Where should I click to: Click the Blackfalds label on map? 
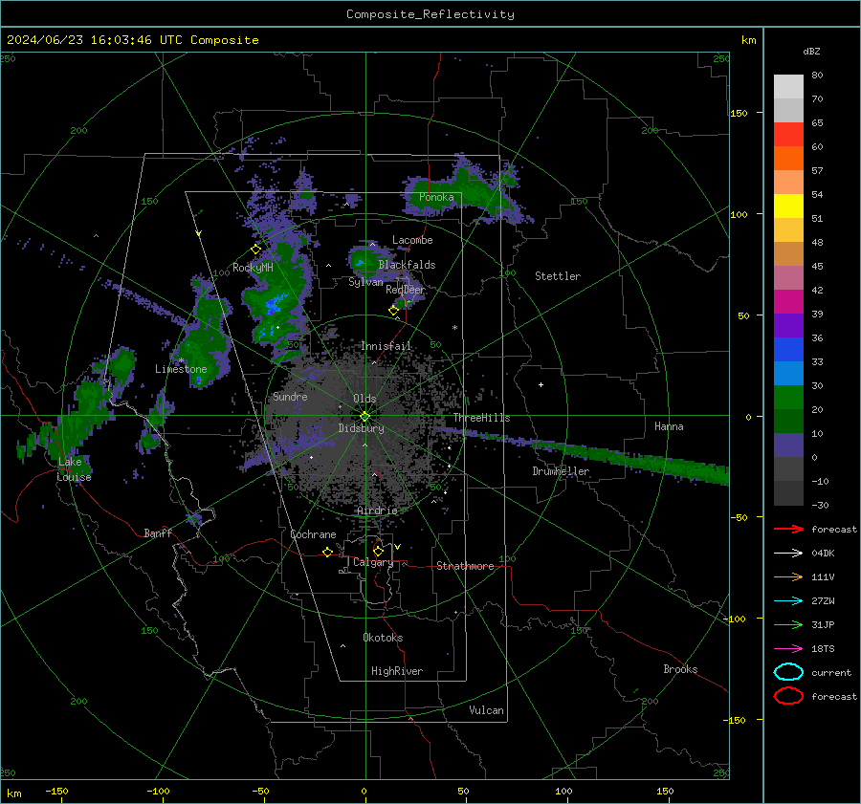[x=407, y=265]
